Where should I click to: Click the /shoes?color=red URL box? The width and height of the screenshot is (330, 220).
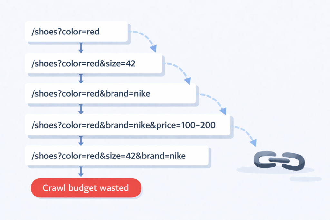76,32
